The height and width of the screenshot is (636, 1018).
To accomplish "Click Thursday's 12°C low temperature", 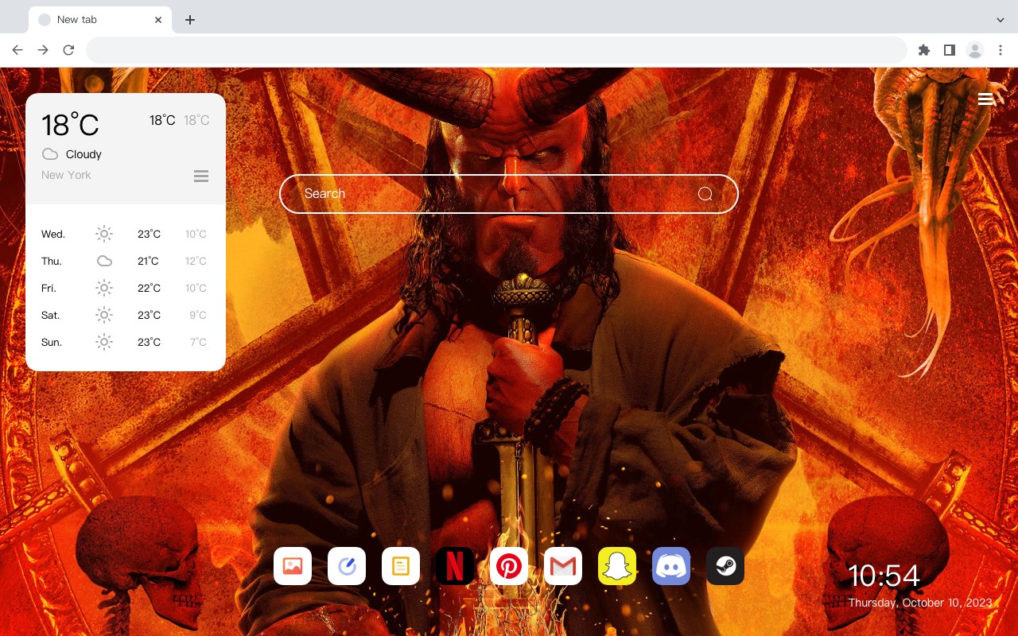I will [196, 261].
